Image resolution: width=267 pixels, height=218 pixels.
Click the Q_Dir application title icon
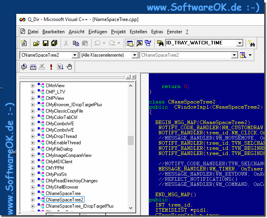(22, 19)
